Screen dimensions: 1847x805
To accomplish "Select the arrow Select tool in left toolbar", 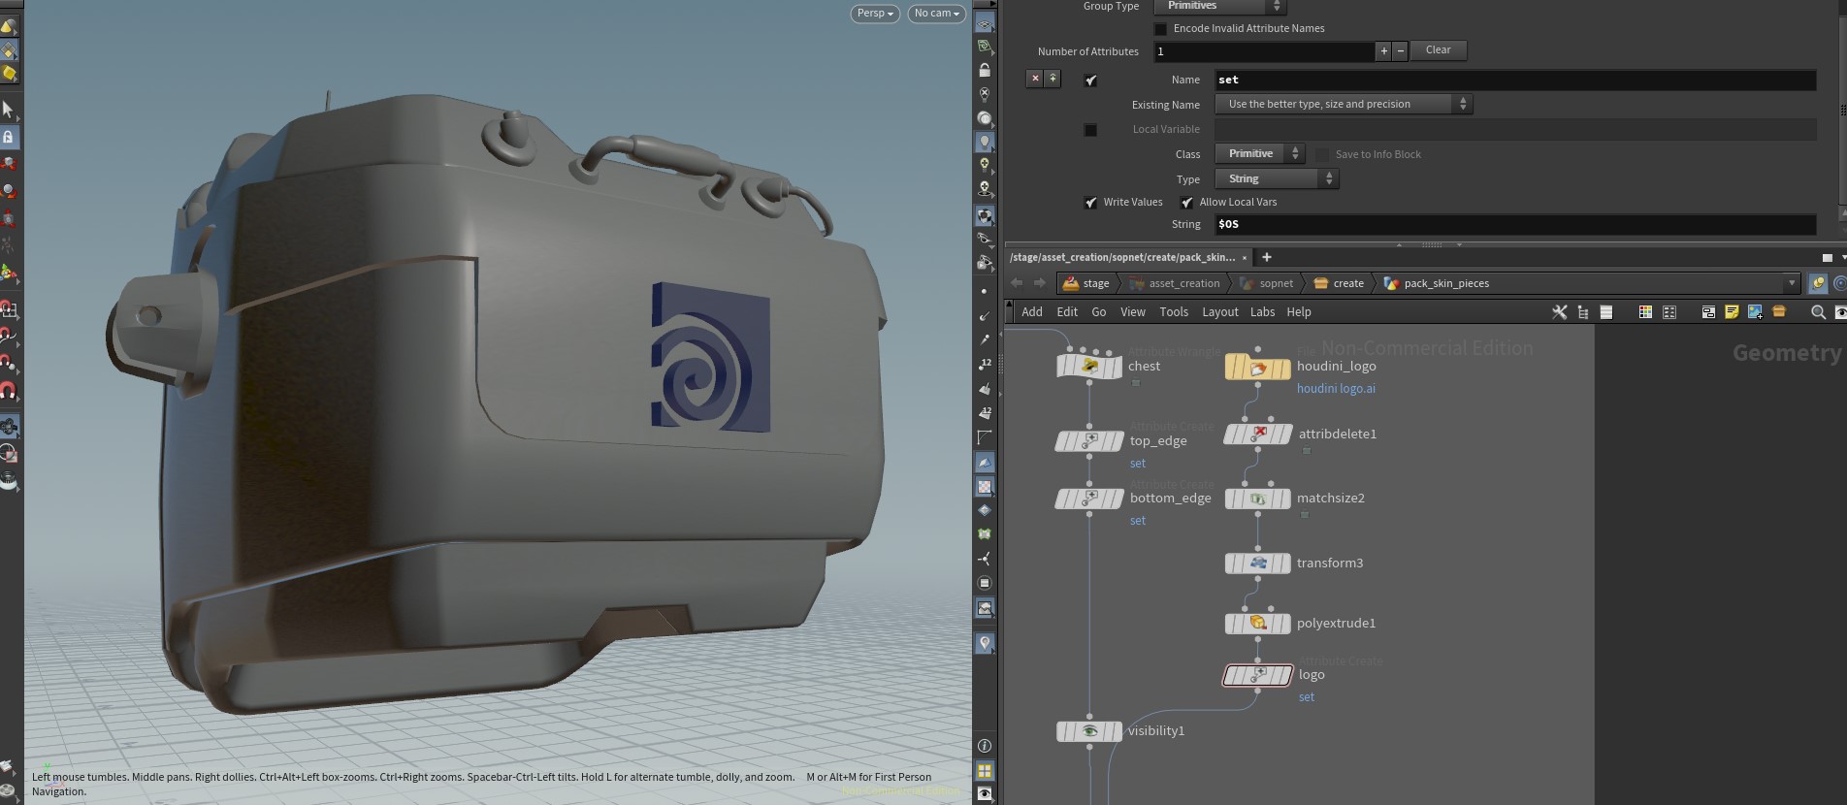I will (8, 110).
